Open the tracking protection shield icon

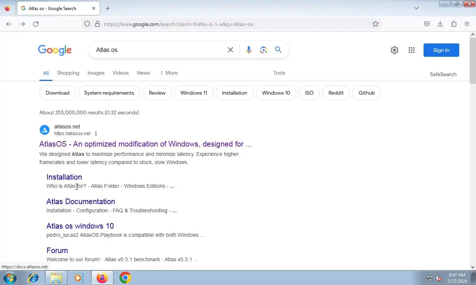[x=87, y=24]
